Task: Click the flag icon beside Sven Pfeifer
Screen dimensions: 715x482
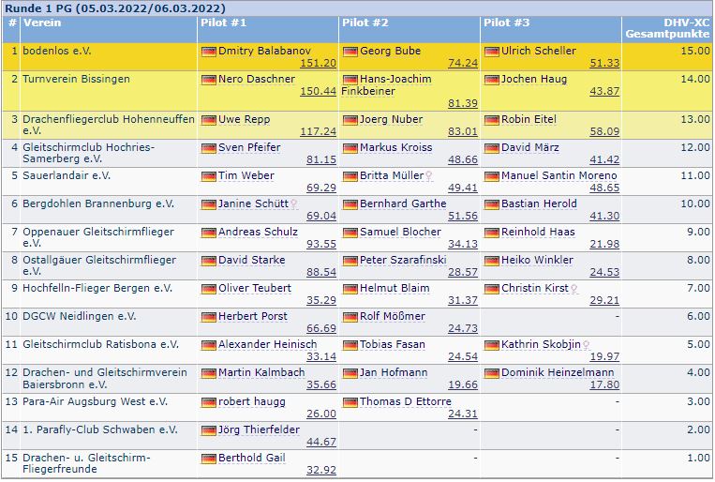Action: click(208, 148)
